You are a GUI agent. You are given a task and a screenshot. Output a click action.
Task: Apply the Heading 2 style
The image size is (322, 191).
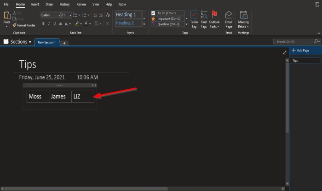128,23
